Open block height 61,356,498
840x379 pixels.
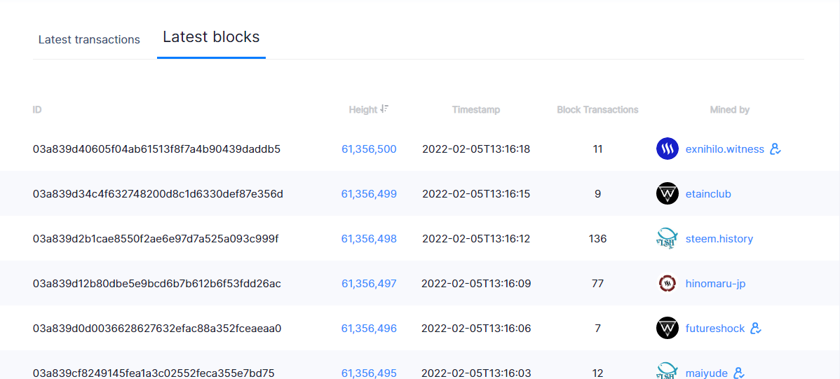tap(369, 239)
